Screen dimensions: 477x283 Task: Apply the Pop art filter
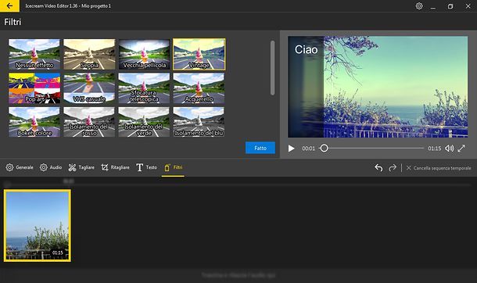coord(34,88)
